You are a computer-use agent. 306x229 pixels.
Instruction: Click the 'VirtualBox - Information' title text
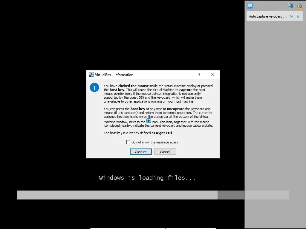pos(114,75)
